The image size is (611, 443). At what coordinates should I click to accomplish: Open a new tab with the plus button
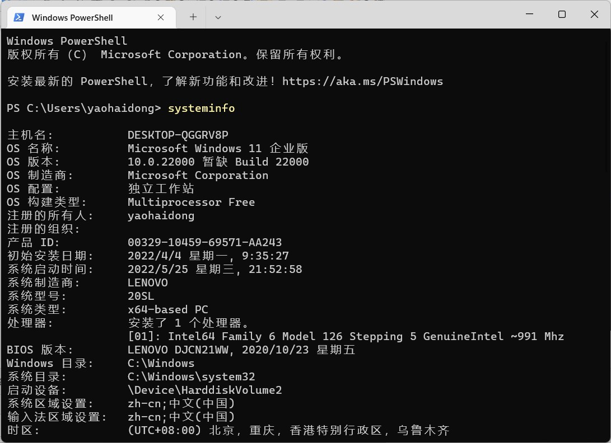click(193, 17)
